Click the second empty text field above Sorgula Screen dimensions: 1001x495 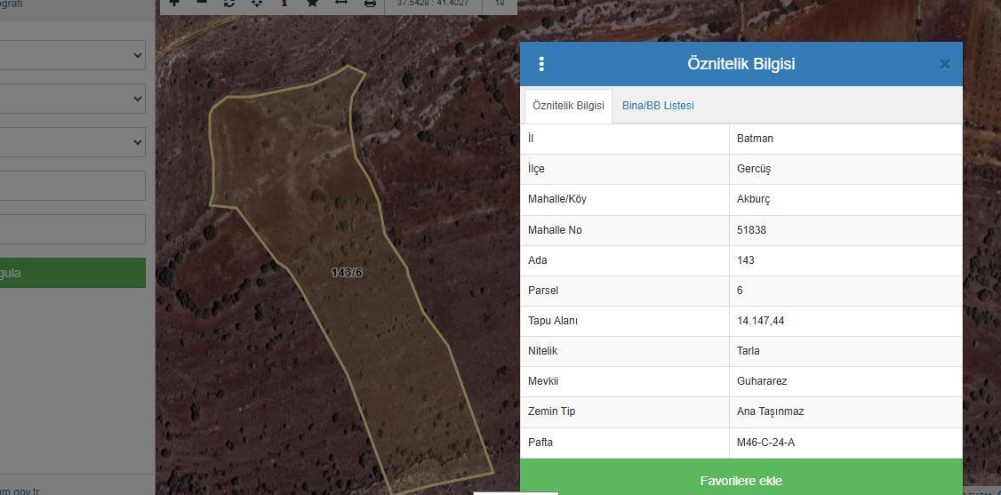tap(72, 229)
